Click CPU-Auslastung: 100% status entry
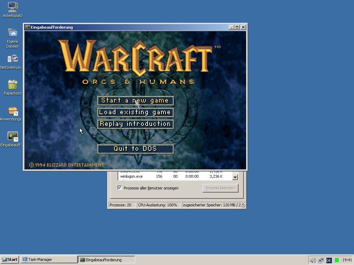Screen dimensions: 354x265 point(159,205)
